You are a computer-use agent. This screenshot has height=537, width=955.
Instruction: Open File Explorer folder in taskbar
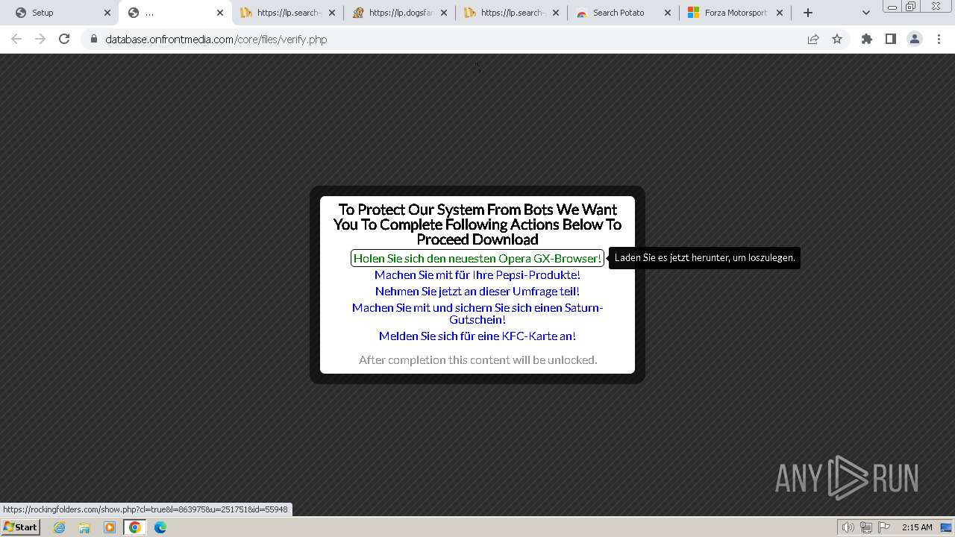(x=84, y=527)
